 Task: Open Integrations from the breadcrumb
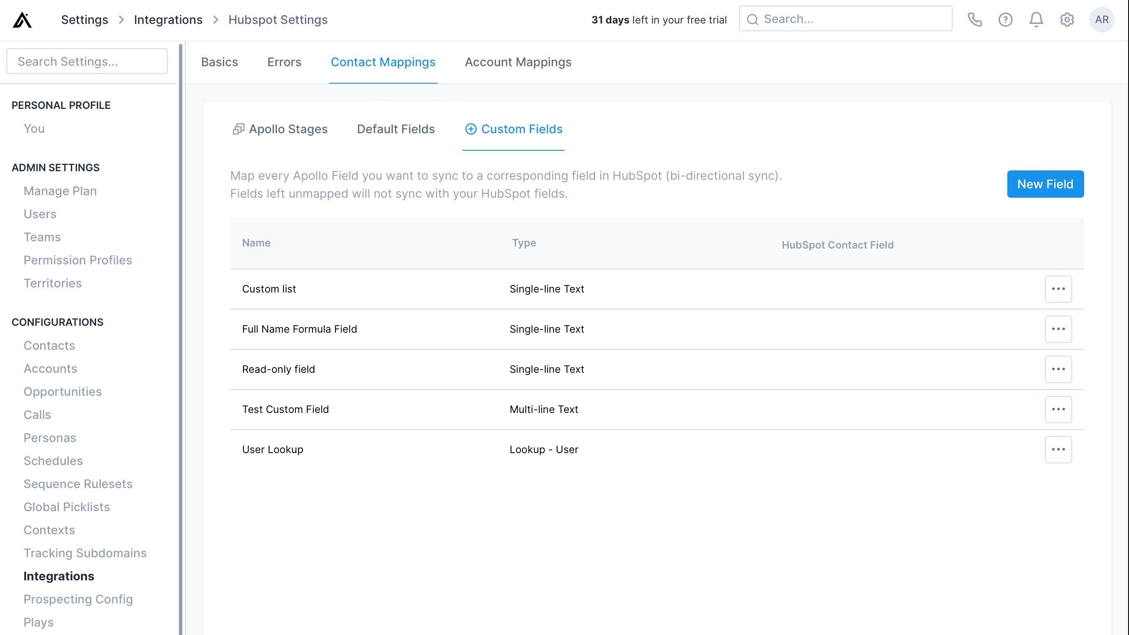(168, 19)
